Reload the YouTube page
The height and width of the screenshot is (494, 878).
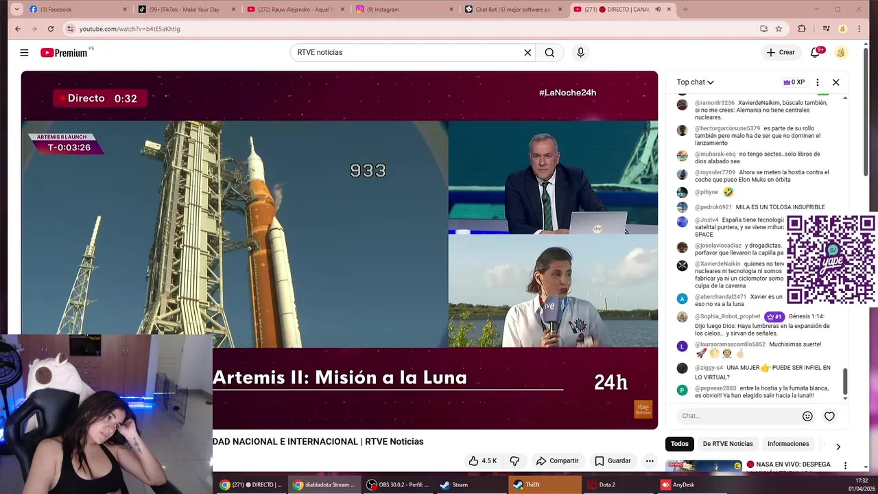pyautogui.click(x=51, y=29)
